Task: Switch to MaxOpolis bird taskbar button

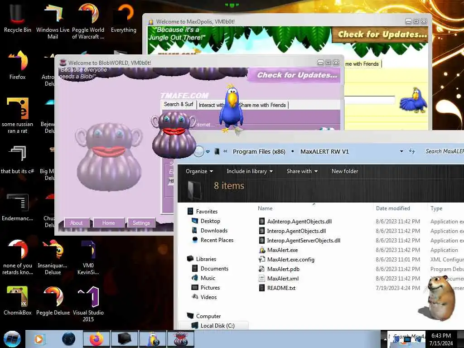Action: point(153,339)
